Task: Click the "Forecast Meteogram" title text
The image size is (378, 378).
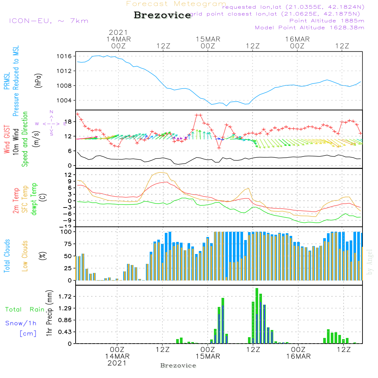Action: (x=176, y=4)
